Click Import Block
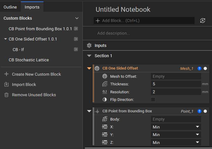 tap(24, 84)
